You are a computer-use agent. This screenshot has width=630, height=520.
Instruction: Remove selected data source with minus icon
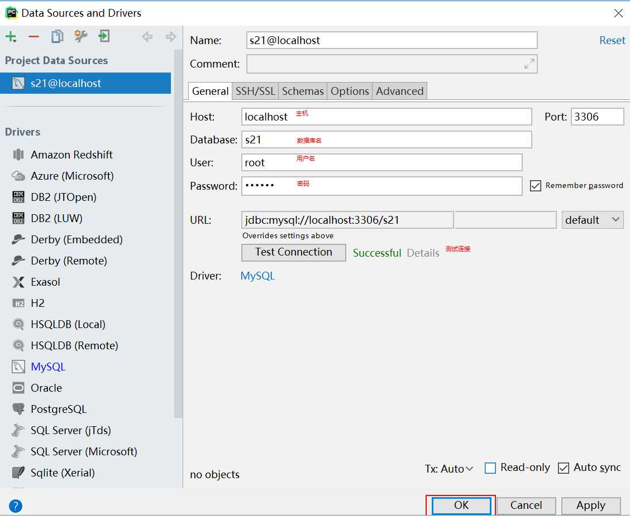[x=34, y=37]
